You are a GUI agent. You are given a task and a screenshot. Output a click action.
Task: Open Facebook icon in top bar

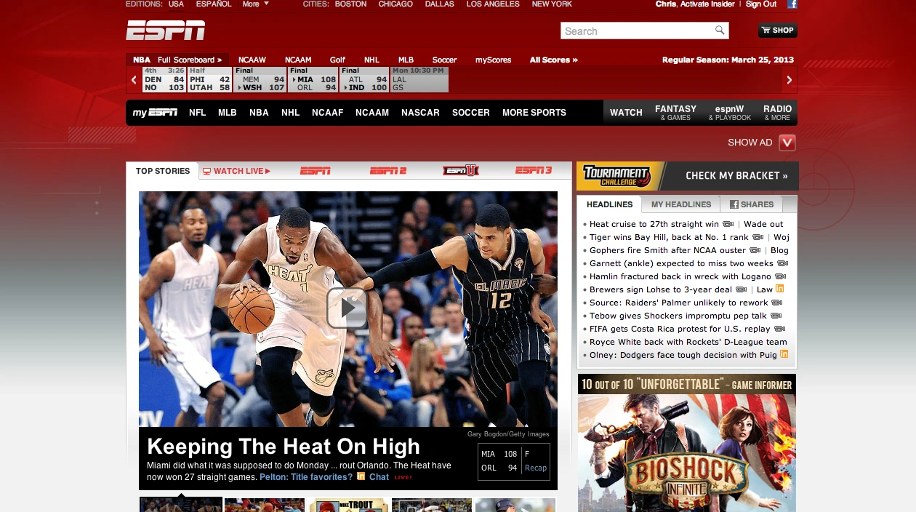[792, 4]
